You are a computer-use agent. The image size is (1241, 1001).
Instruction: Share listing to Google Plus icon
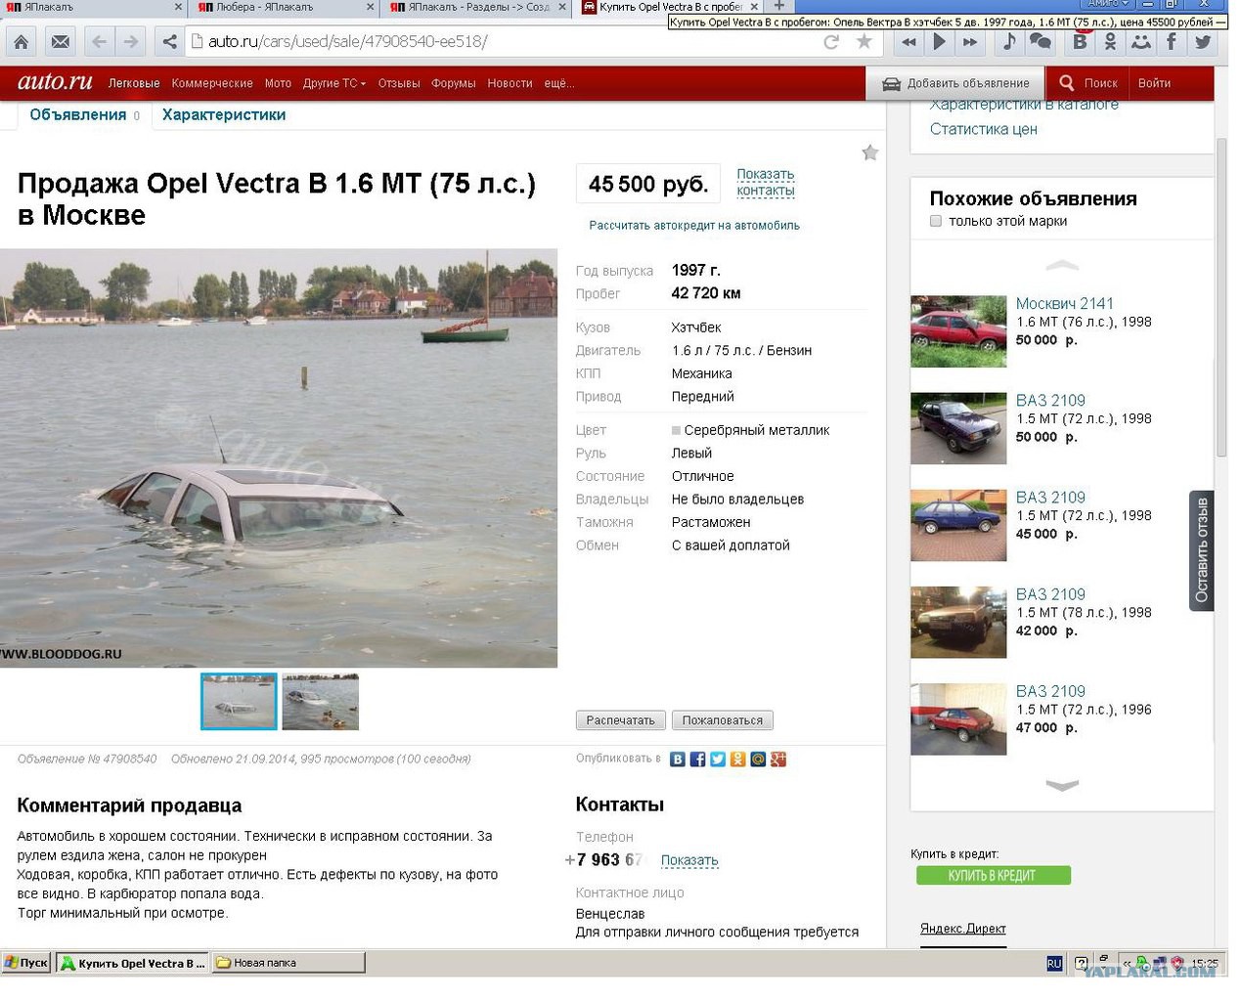pyautogui.click(x=778, y=760)
